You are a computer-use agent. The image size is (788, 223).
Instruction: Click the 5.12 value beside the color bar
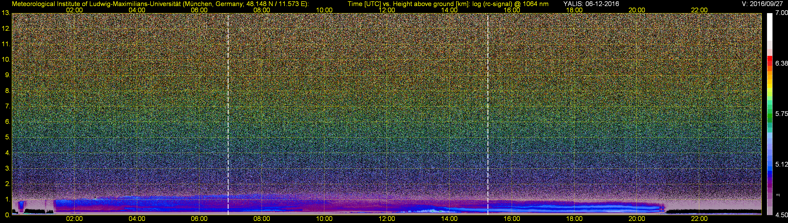[781, 164]
